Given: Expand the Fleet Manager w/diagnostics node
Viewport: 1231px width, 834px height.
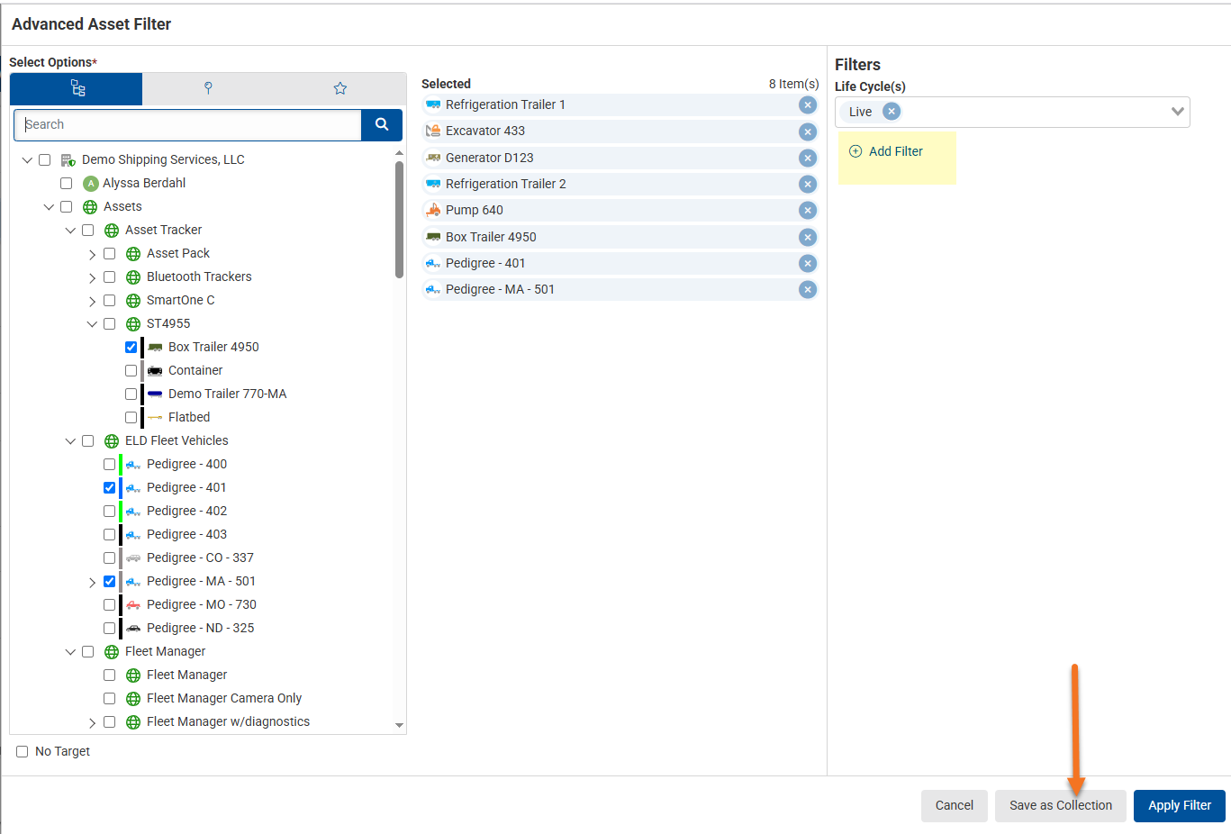Looking at the screenshot, I should [x=92, y=723].
